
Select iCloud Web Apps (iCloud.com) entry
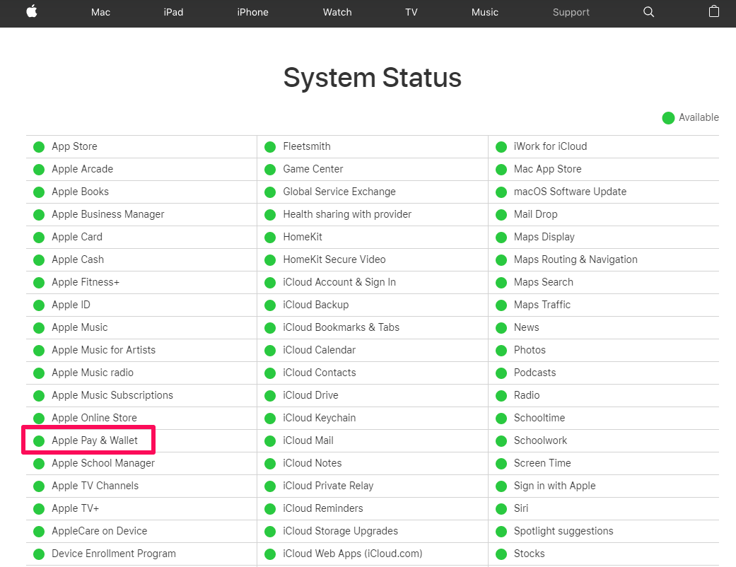point(353,554)
